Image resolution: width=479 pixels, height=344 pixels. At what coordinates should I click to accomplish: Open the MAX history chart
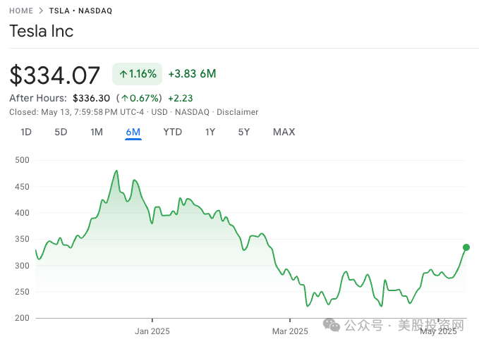tap(284, 132)
